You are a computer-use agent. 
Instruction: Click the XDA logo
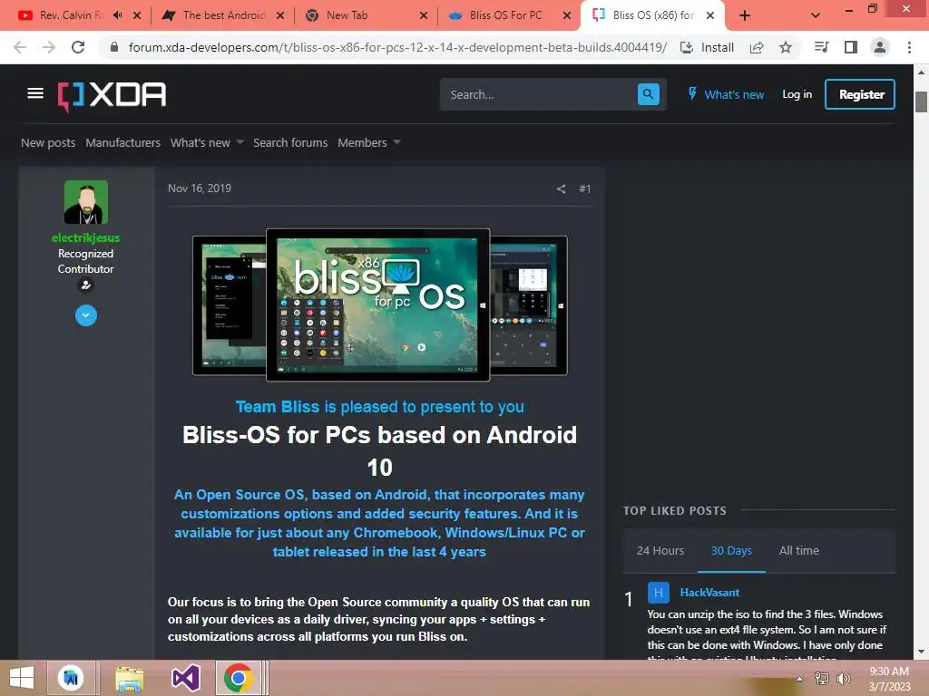pyautogui.click(x=112, y=96)
